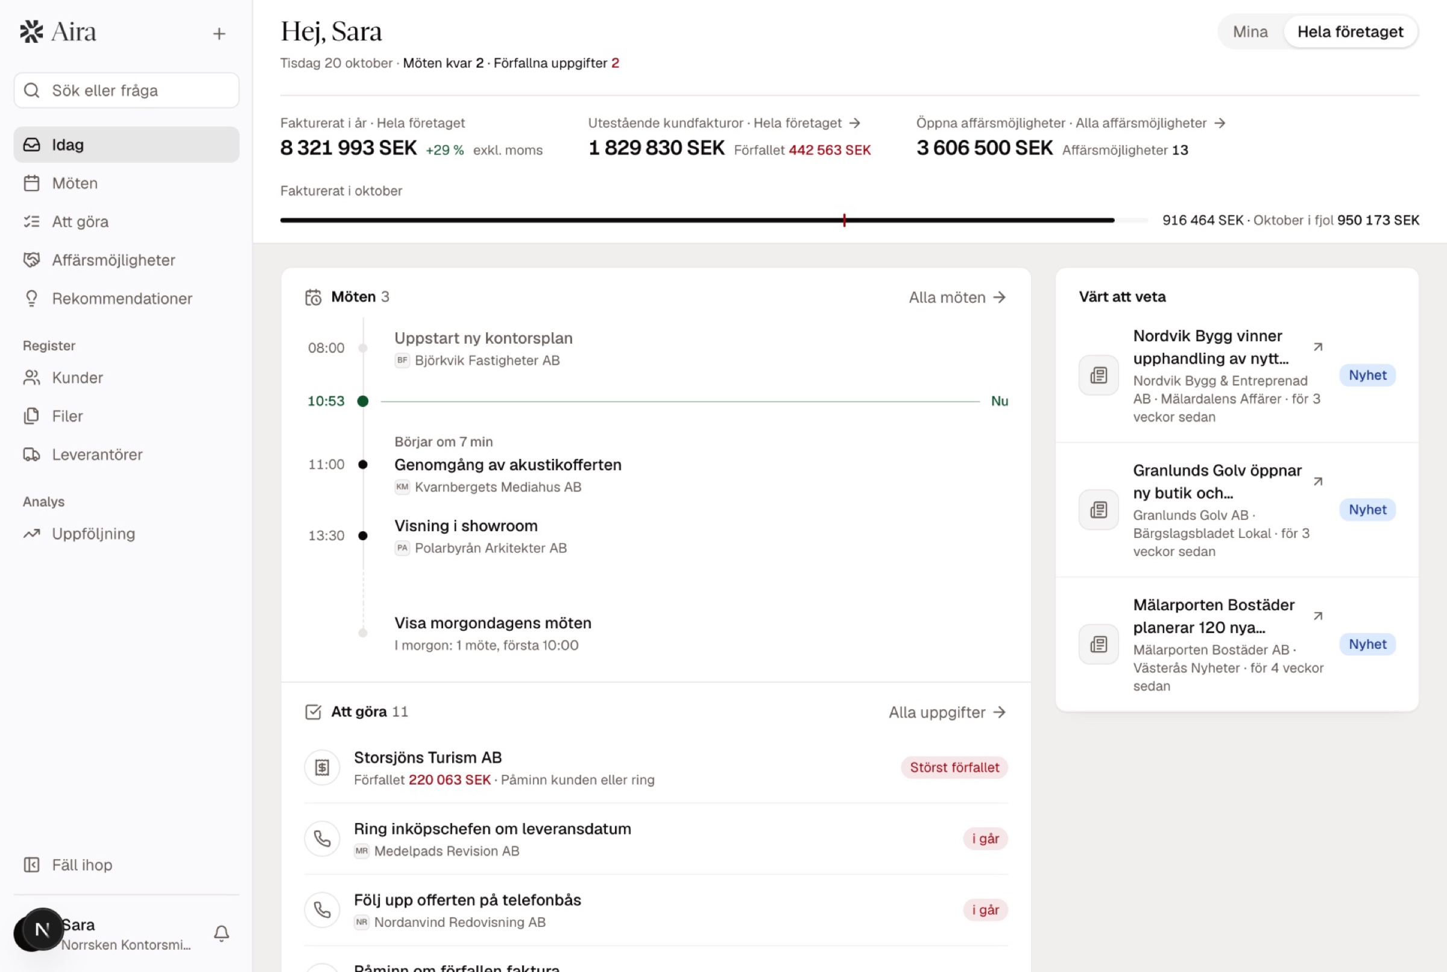This screenshot has width=1447, height=972.
Task: Click the phone icon for Nordanvind Redovisning AB task
Action: [x=322, y=910]
